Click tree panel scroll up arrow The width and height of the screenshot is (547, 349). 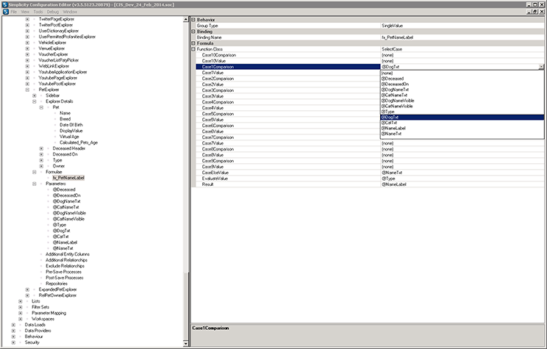pos(185,20)
